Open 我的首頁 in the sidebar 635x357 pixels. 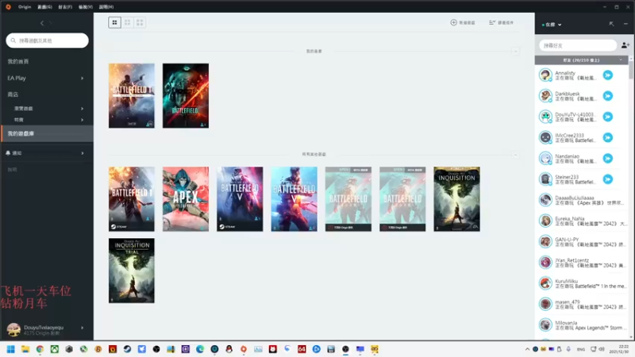coord(18,62)
